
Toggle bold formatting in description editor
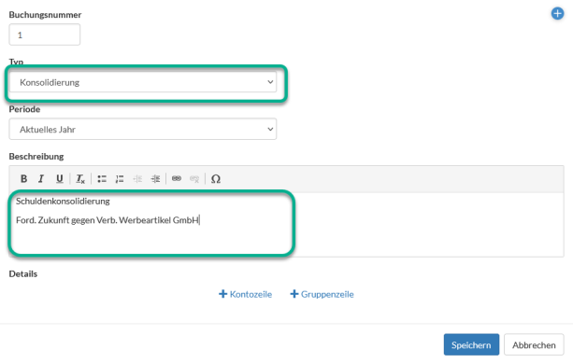tap(23, 179)
